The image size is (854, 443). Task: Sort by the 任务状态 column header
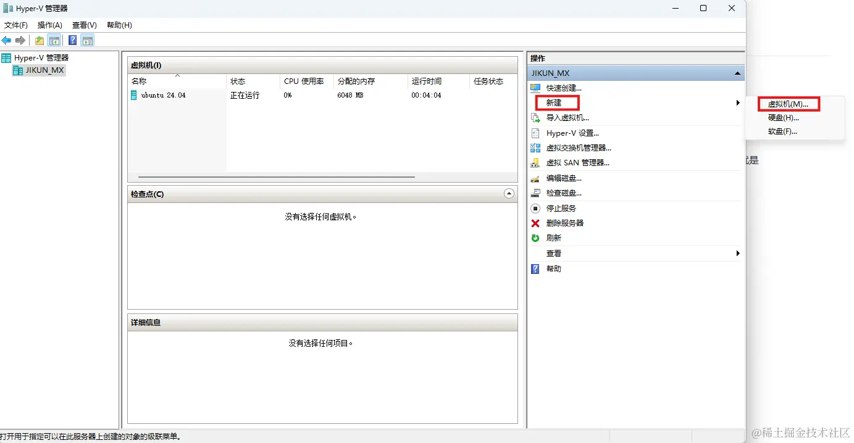pyautogui.click(x=493, y=81)
